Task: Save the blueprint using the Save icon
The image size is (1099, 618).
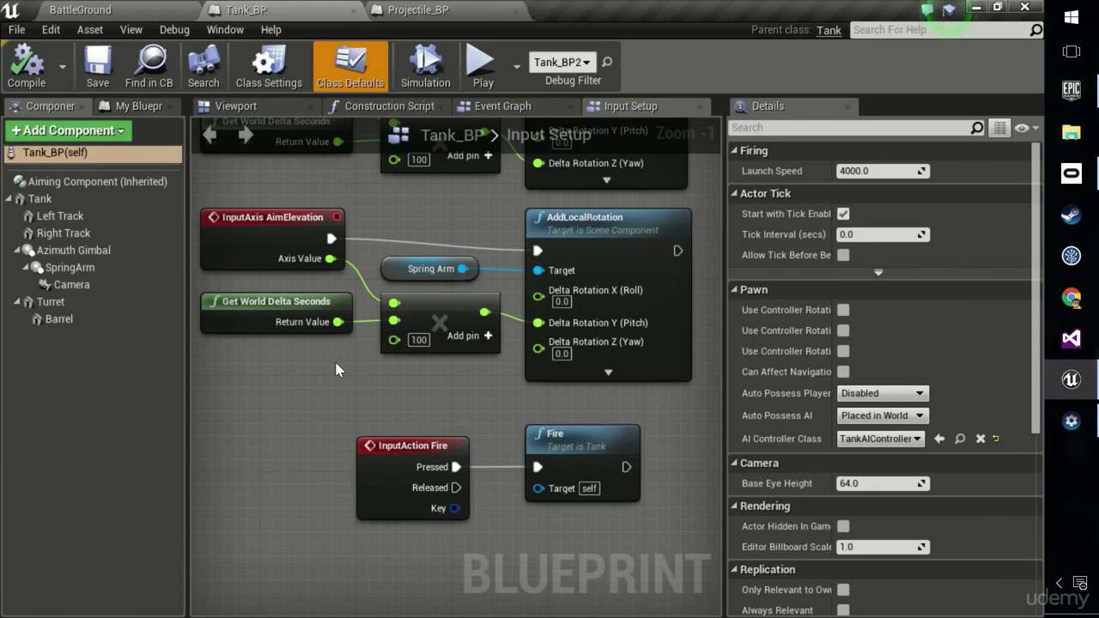Action: coord(98,66)
